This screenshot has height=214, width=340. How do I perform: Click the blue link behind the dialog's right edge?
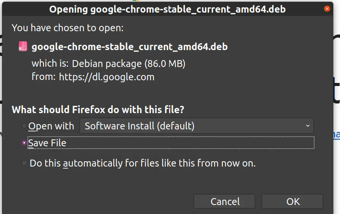pyautogui.click(x=337, y=134)
